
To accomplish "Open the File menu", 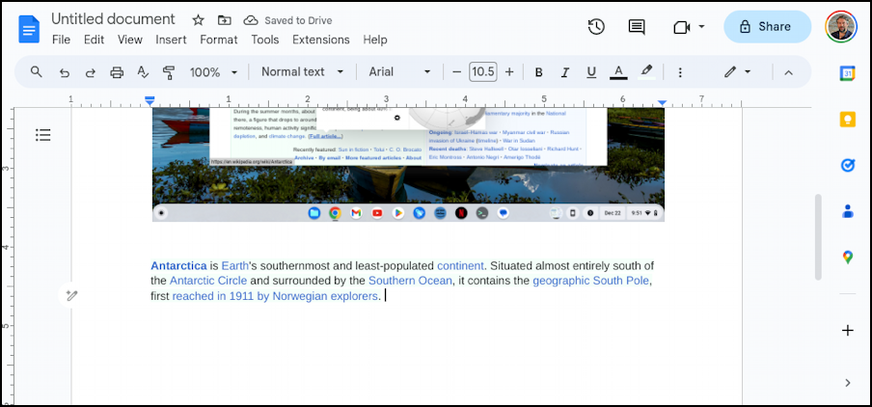I will pos(61,41).
